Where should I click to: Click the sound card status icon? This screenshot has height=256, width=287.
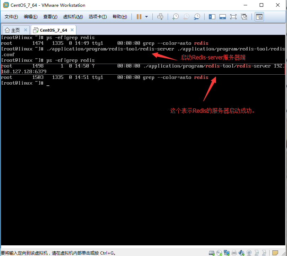(x=242, y=253)
